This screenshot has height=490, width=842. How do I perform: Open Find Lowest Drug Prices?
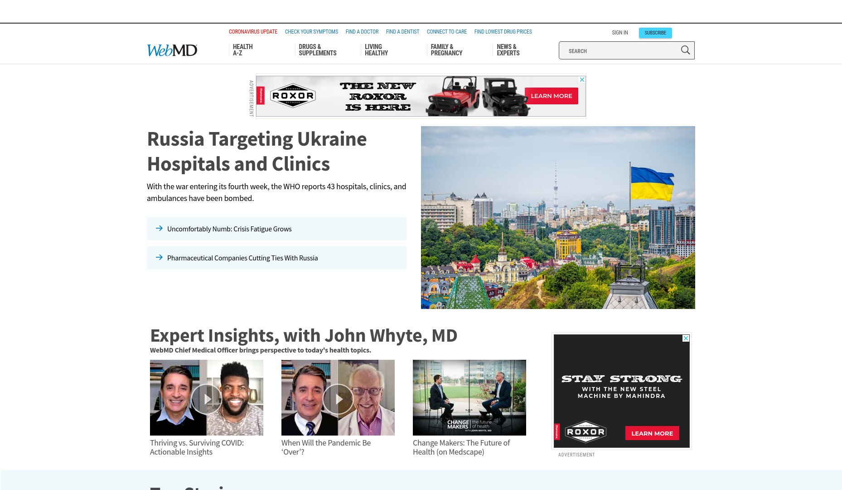point(503,32)
